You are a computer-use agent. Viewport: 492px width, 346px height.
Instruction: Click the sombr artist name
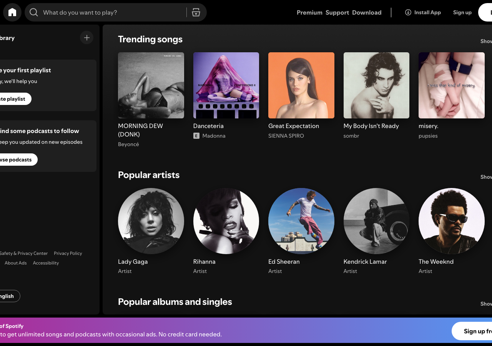click(351, 136)
